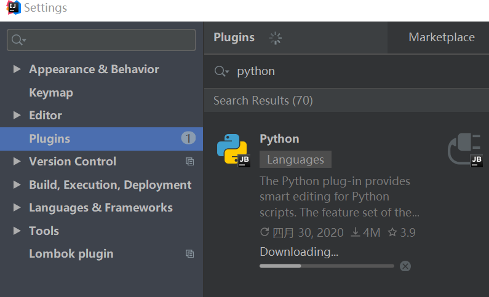Click the IntelliJ IDEA logo icon
This screenshot has width=489, height=297.
(x=13, y=8)
